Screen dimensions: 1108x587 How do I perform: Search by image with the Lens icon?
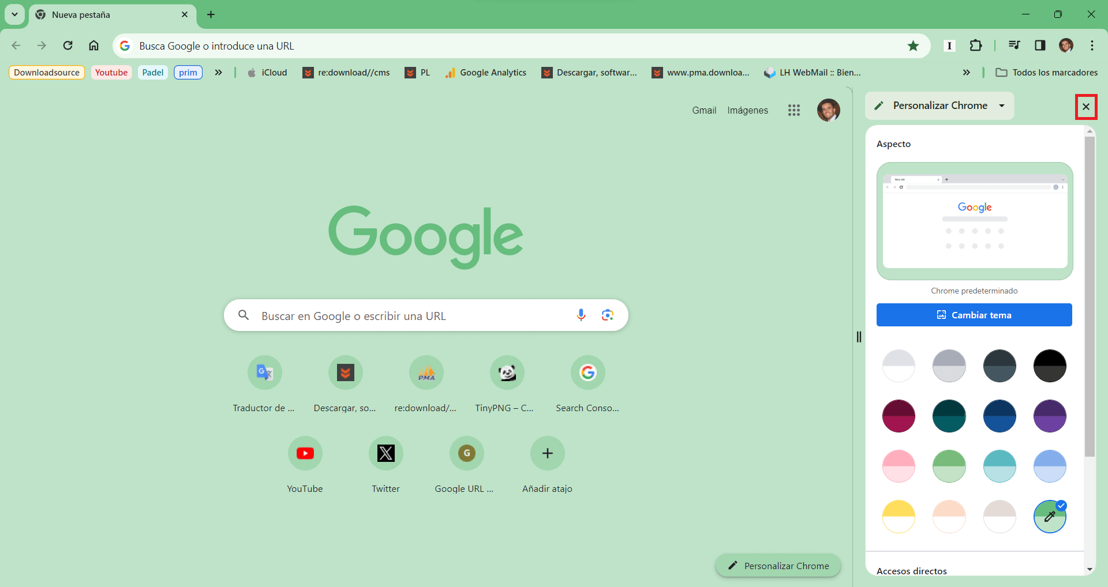click(607, 315)
